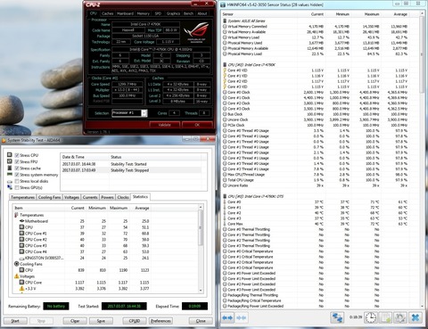Viewport: 428px width, 329px height.
Task: Click the Average column header in AIDA64 Statistics
Action: (x=142, y=208)
